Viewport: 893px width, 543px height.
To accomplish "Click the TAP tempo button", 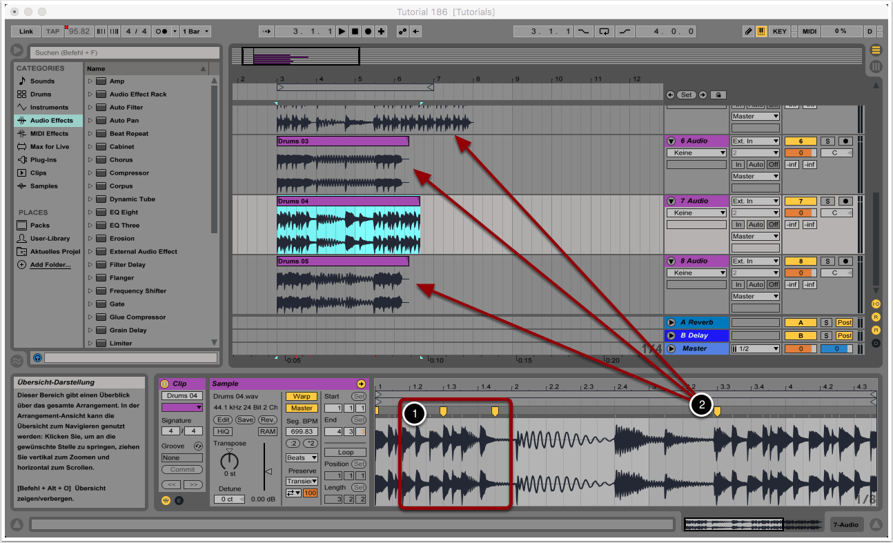I will coord(52,32).
